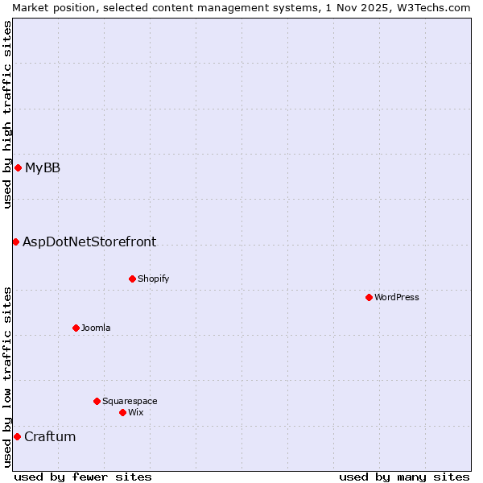Screen dimensions: 483x483
Task: Click the red marker beside Wix
Action: point(122,412)
